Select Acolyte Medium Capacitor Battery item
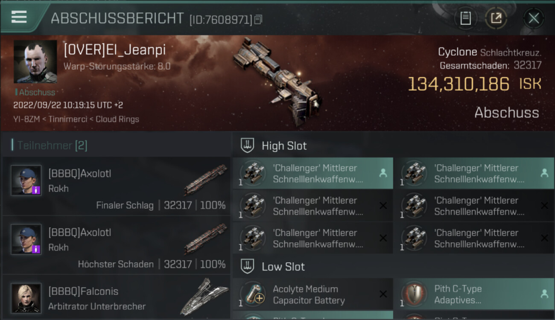 point(313,294)
